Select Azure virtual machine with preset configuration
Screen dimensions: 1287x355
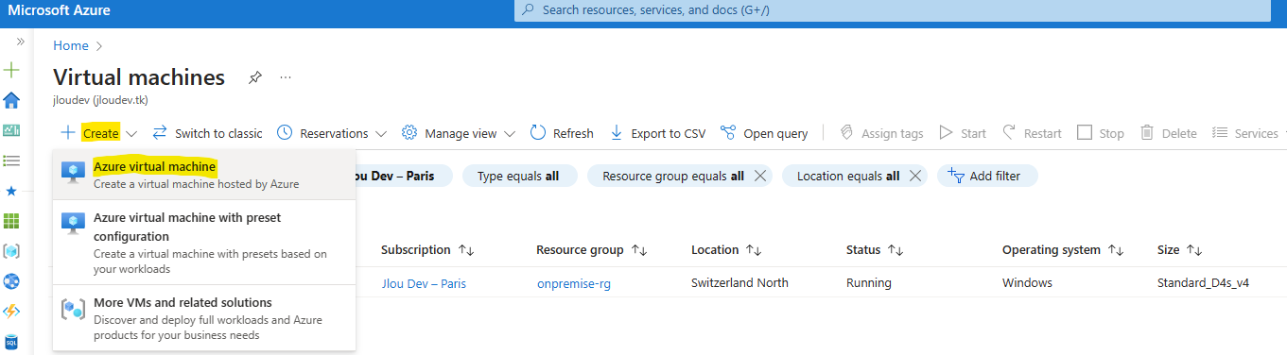click(x=204, y=243)
